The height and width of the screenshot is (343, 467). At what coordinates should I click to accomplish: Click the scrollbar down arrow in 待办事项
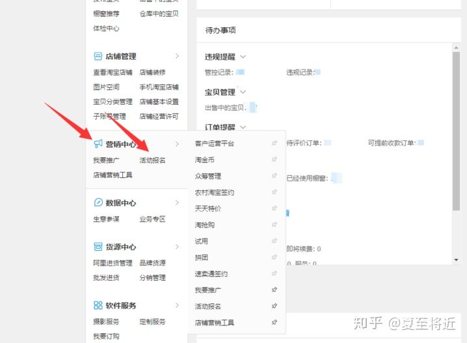[456, 260]
